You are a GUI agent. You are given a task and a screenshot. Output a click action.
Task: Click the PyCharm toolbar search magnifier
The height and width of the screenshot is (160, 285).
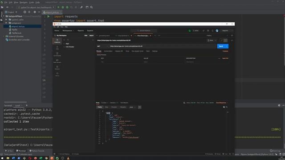pyautogui.click(x=91, y=7)
